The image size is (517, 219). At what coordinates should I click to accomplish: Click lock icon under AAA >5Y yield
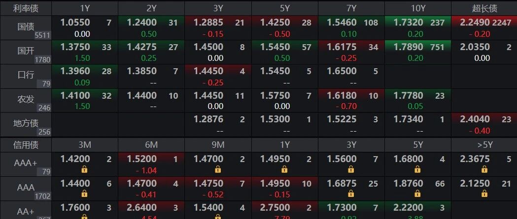[484, 193]
